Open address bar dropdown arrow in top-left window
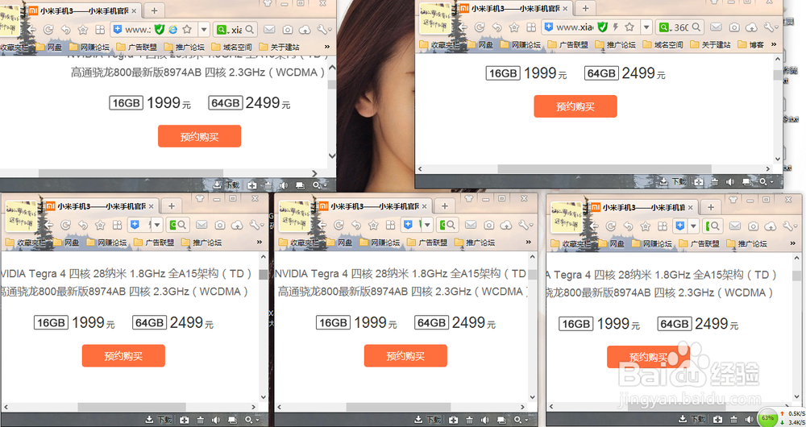This screenshot has height=427, width=806. 204,30
